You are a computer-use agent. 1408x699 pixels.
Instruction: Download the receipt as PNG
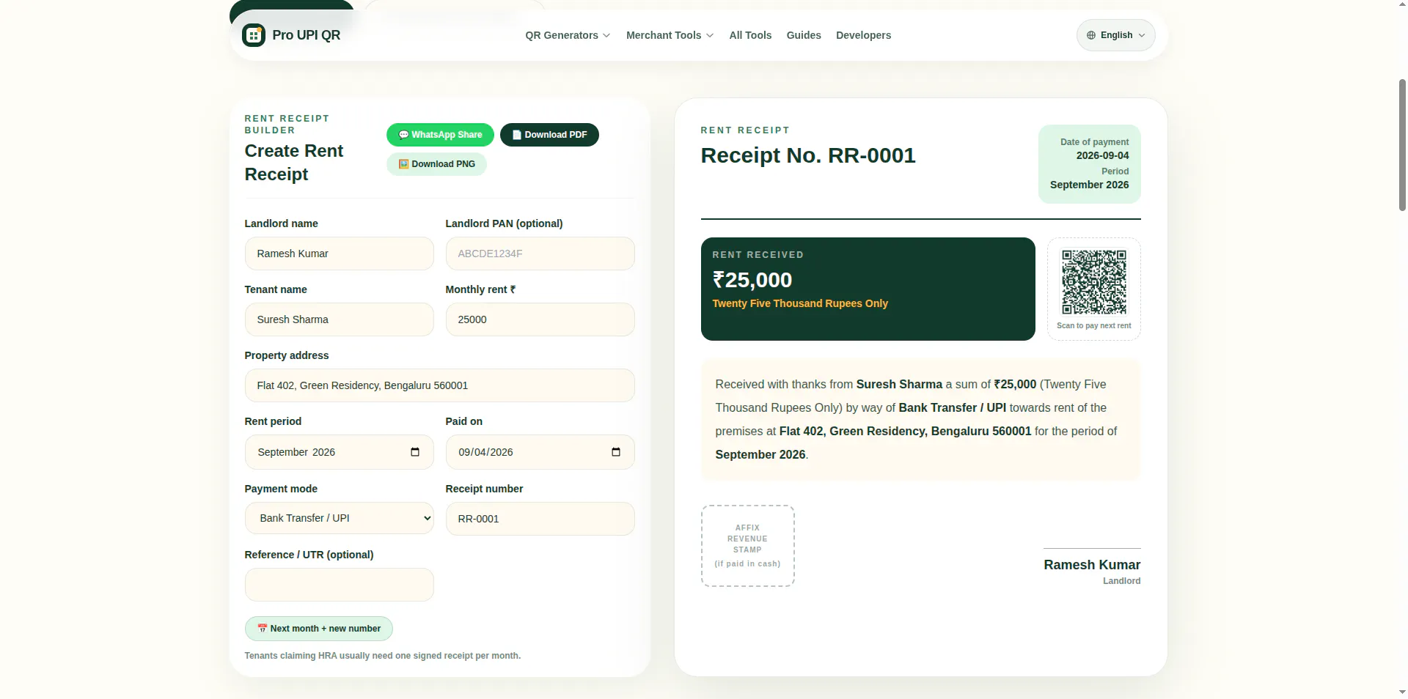(x=436, y=164)
